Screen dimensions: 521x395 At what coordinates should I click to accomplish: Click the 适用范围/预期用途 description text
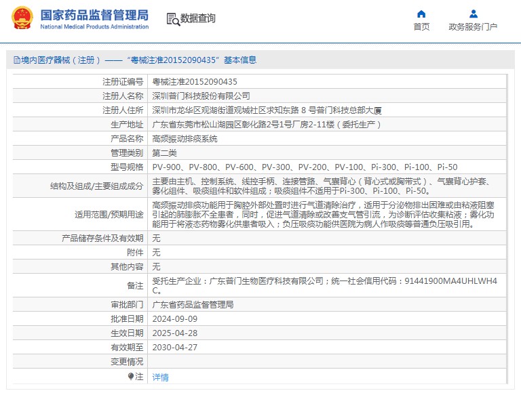[x=324, y=214]
